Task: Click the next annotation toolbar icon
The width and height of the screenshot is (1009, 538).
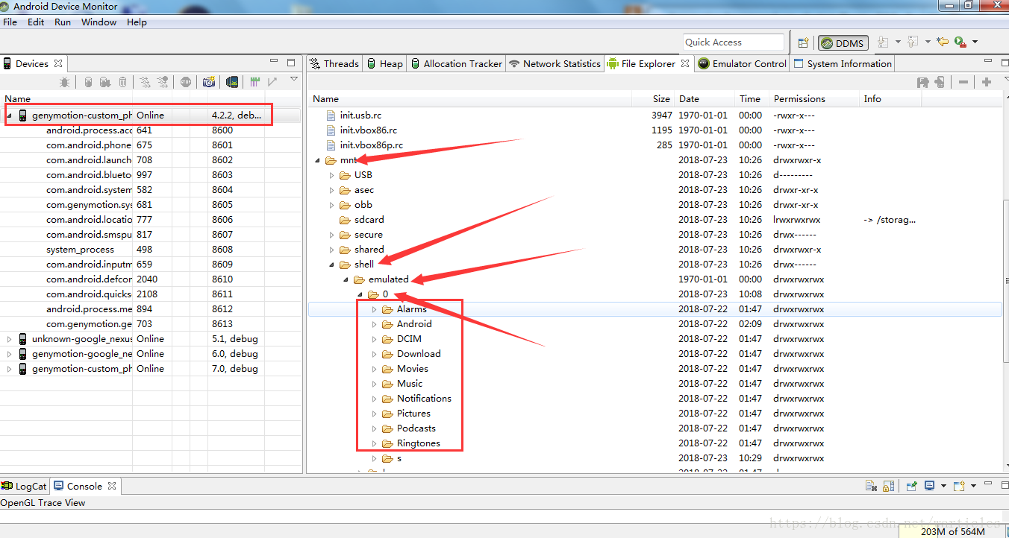Action: 883,42
